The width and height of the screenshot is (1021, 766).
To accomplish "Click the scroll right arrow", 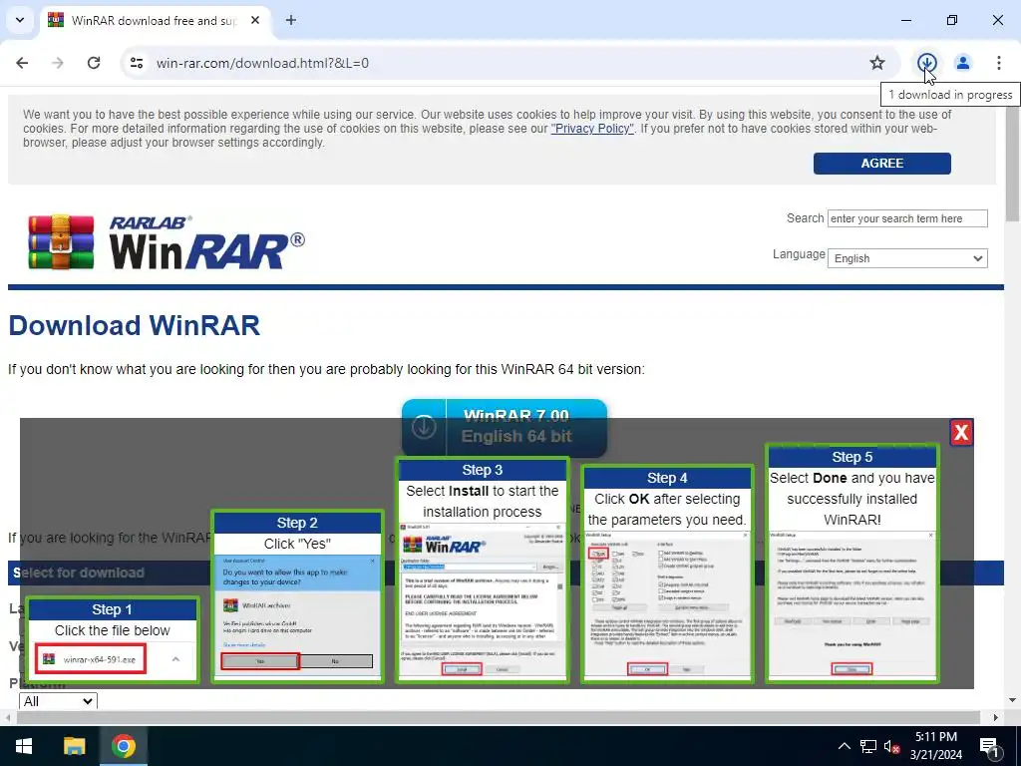I will 995,717.
